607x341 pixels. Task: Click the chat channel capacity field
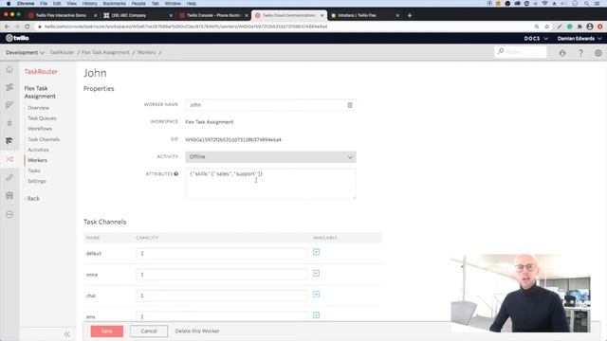pyautogui.click(x=222, y=296)
